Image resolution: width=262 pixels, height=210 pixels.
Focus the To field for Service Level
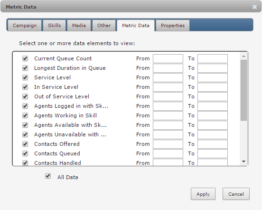[x=213, y=77]
